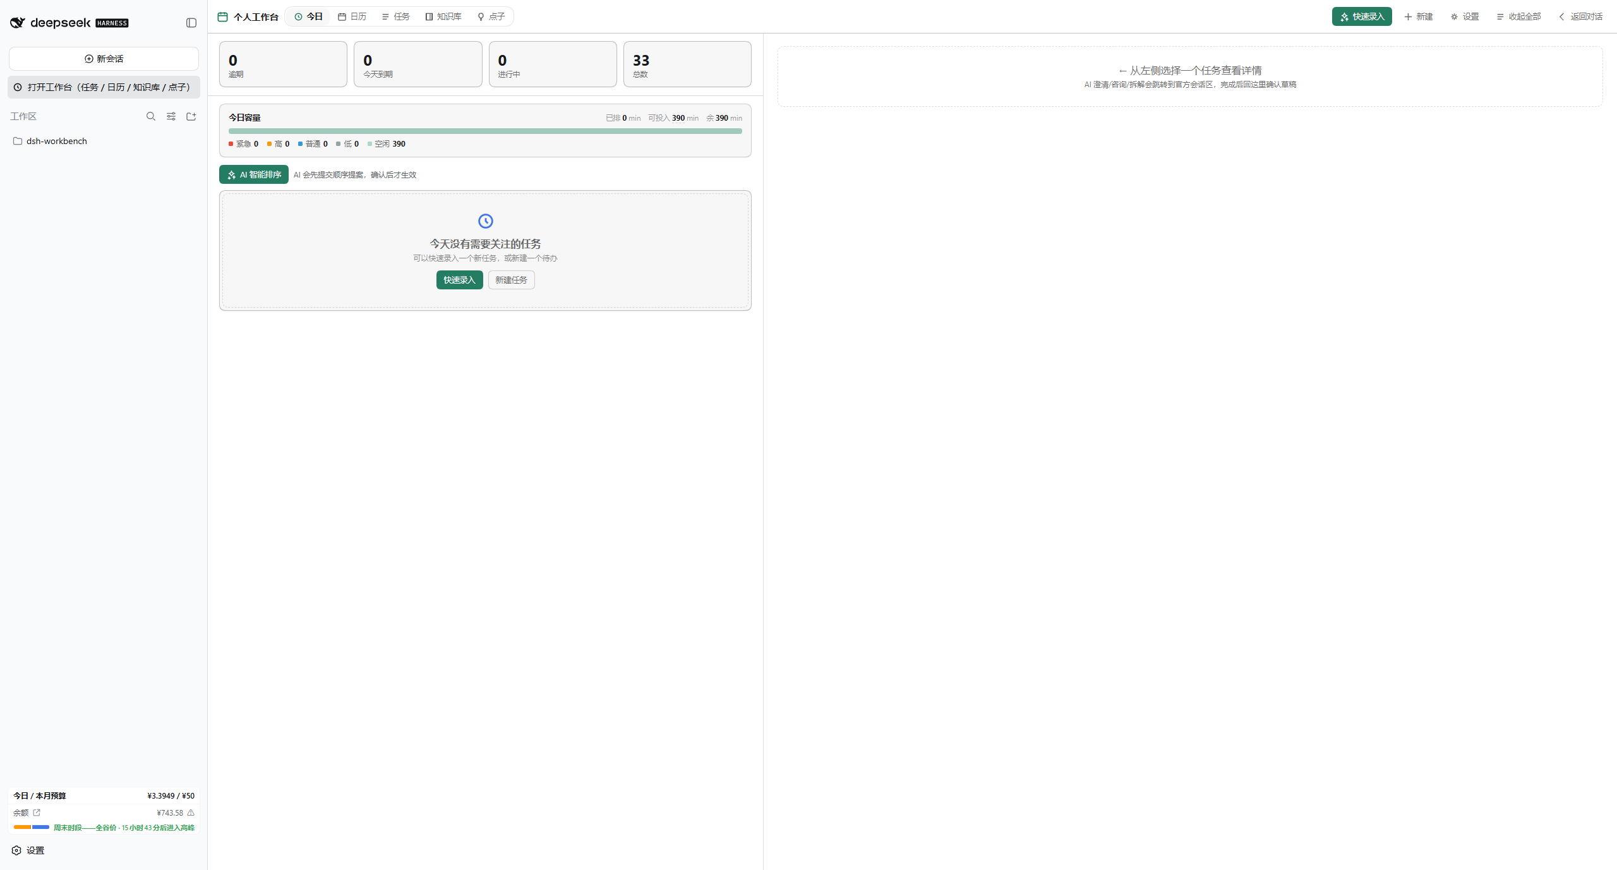The image size is (1617, 870).
Task: Search the workspace list
Action: click(x=151, y=116)
